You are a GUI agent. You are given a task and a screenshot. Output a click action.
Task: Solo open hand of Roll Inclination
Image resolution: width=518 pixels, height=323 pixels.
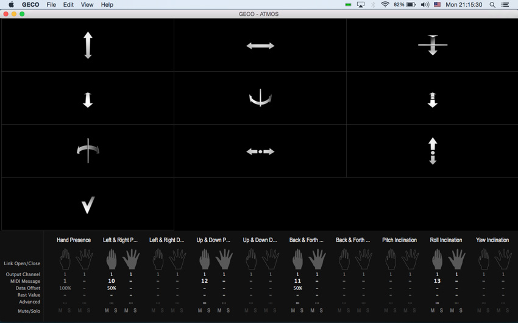tap(461, 310)
